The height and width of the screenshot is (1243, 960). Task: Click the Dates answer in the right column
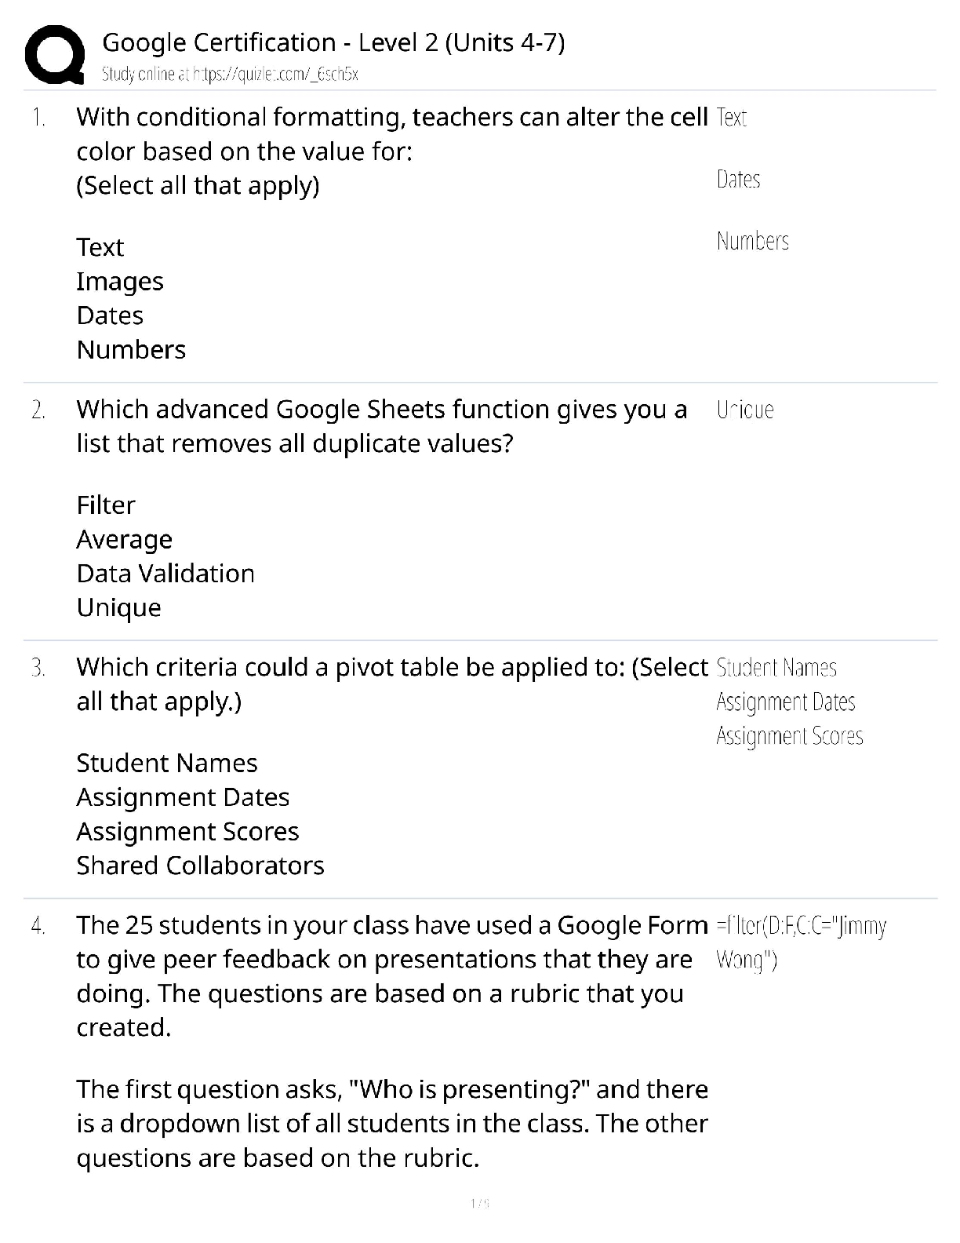pos(738,180)
